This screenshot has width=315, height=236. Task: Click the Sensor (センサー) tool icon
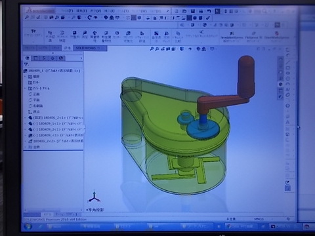point(117,35)
